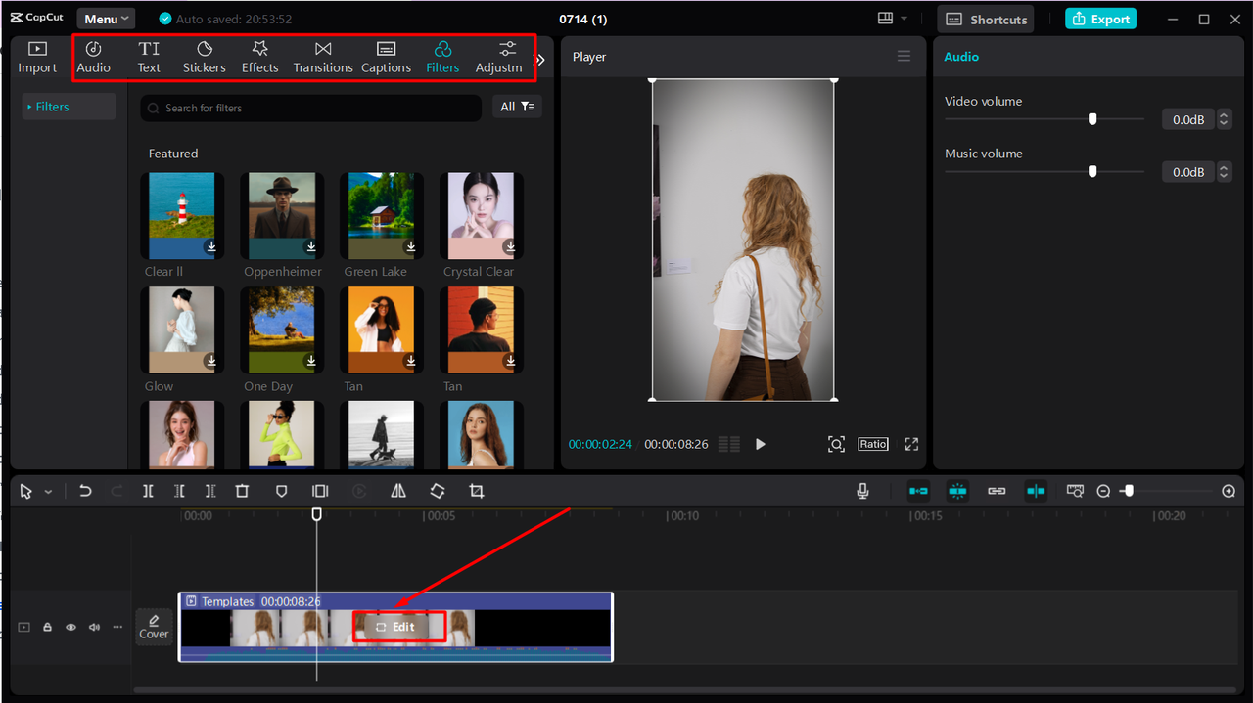Image resolution: width=1253 pixels, height=703 pixels.
Task: Click the Export button
Action: point(1100,19)
